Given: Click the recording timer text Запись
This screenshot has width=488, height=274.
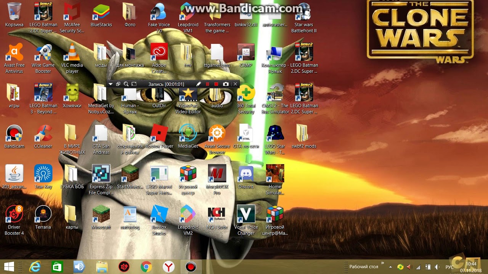Looking at the screenshot, I should 166,84.
